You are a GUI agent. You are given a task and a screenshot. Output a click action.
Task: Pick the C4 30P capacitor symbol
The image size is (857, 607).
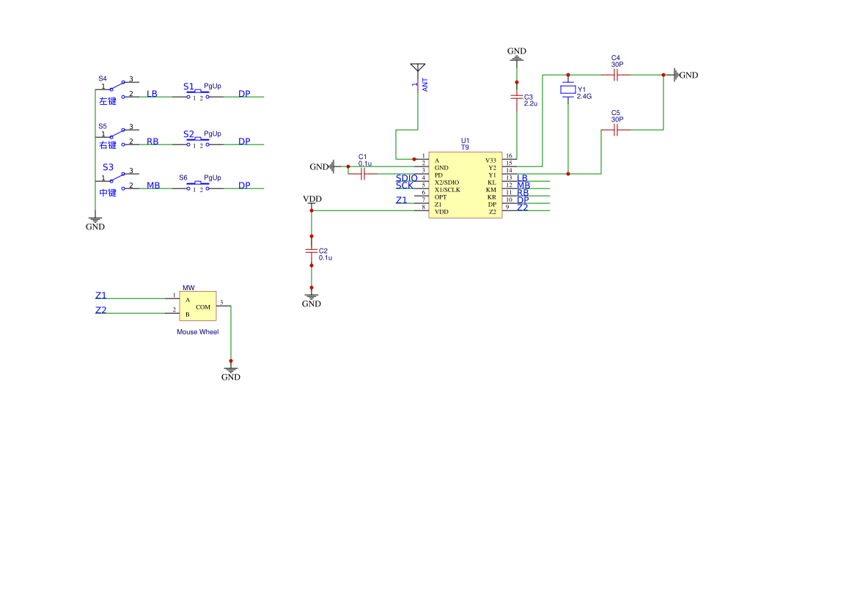(x=616, y=75)
